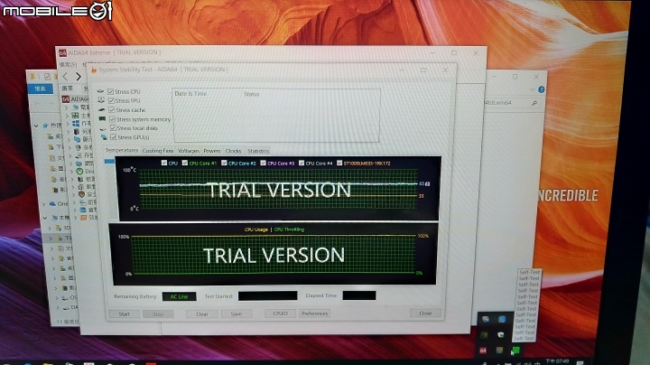Viewport: 650px width, 365px height.
Task: Open the Cooling Fans tab
Action: pos(158,151)
